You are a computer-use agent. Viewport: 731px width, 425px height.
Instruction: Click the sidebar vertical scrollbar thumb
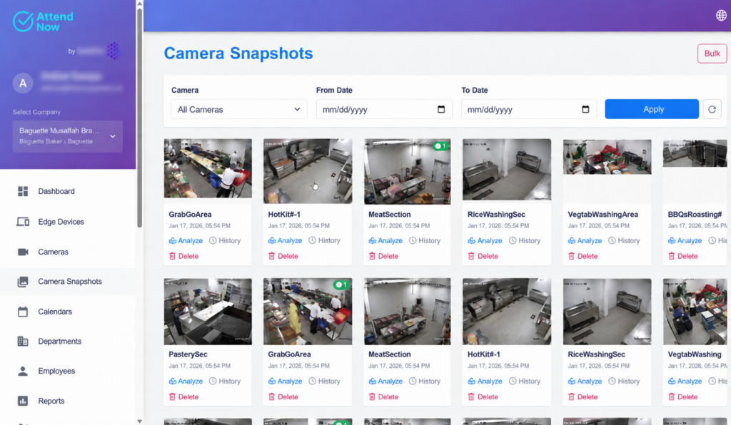139,118
